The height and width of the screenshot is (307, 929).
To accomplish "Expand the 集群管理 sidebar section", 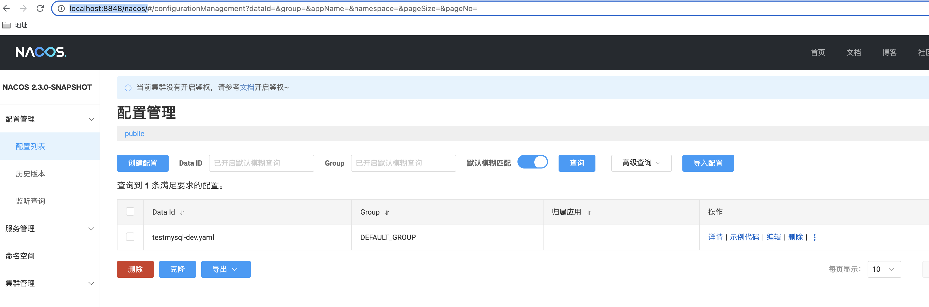I will (x=91, y=284).
